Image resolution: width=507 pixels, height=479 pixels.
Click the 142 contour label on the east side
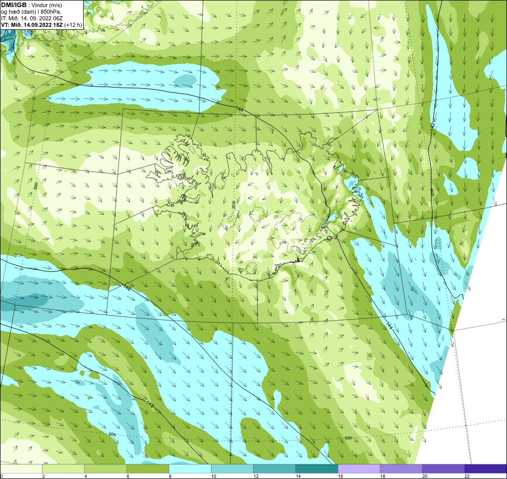433,126
